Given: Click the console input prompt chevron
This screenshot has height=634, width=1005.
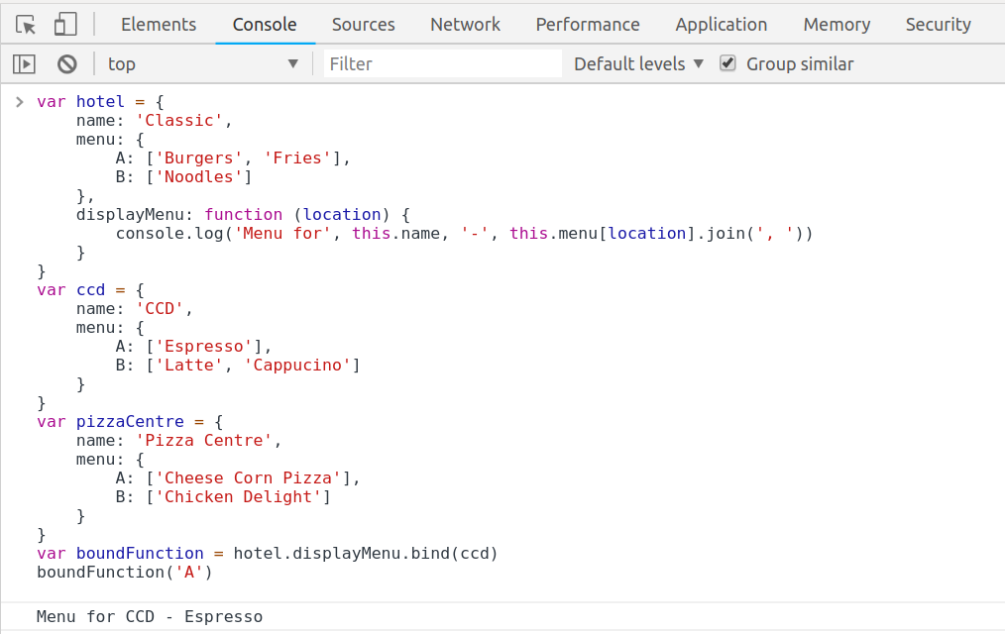Looking at the screenshot, I should coord(19,101).
